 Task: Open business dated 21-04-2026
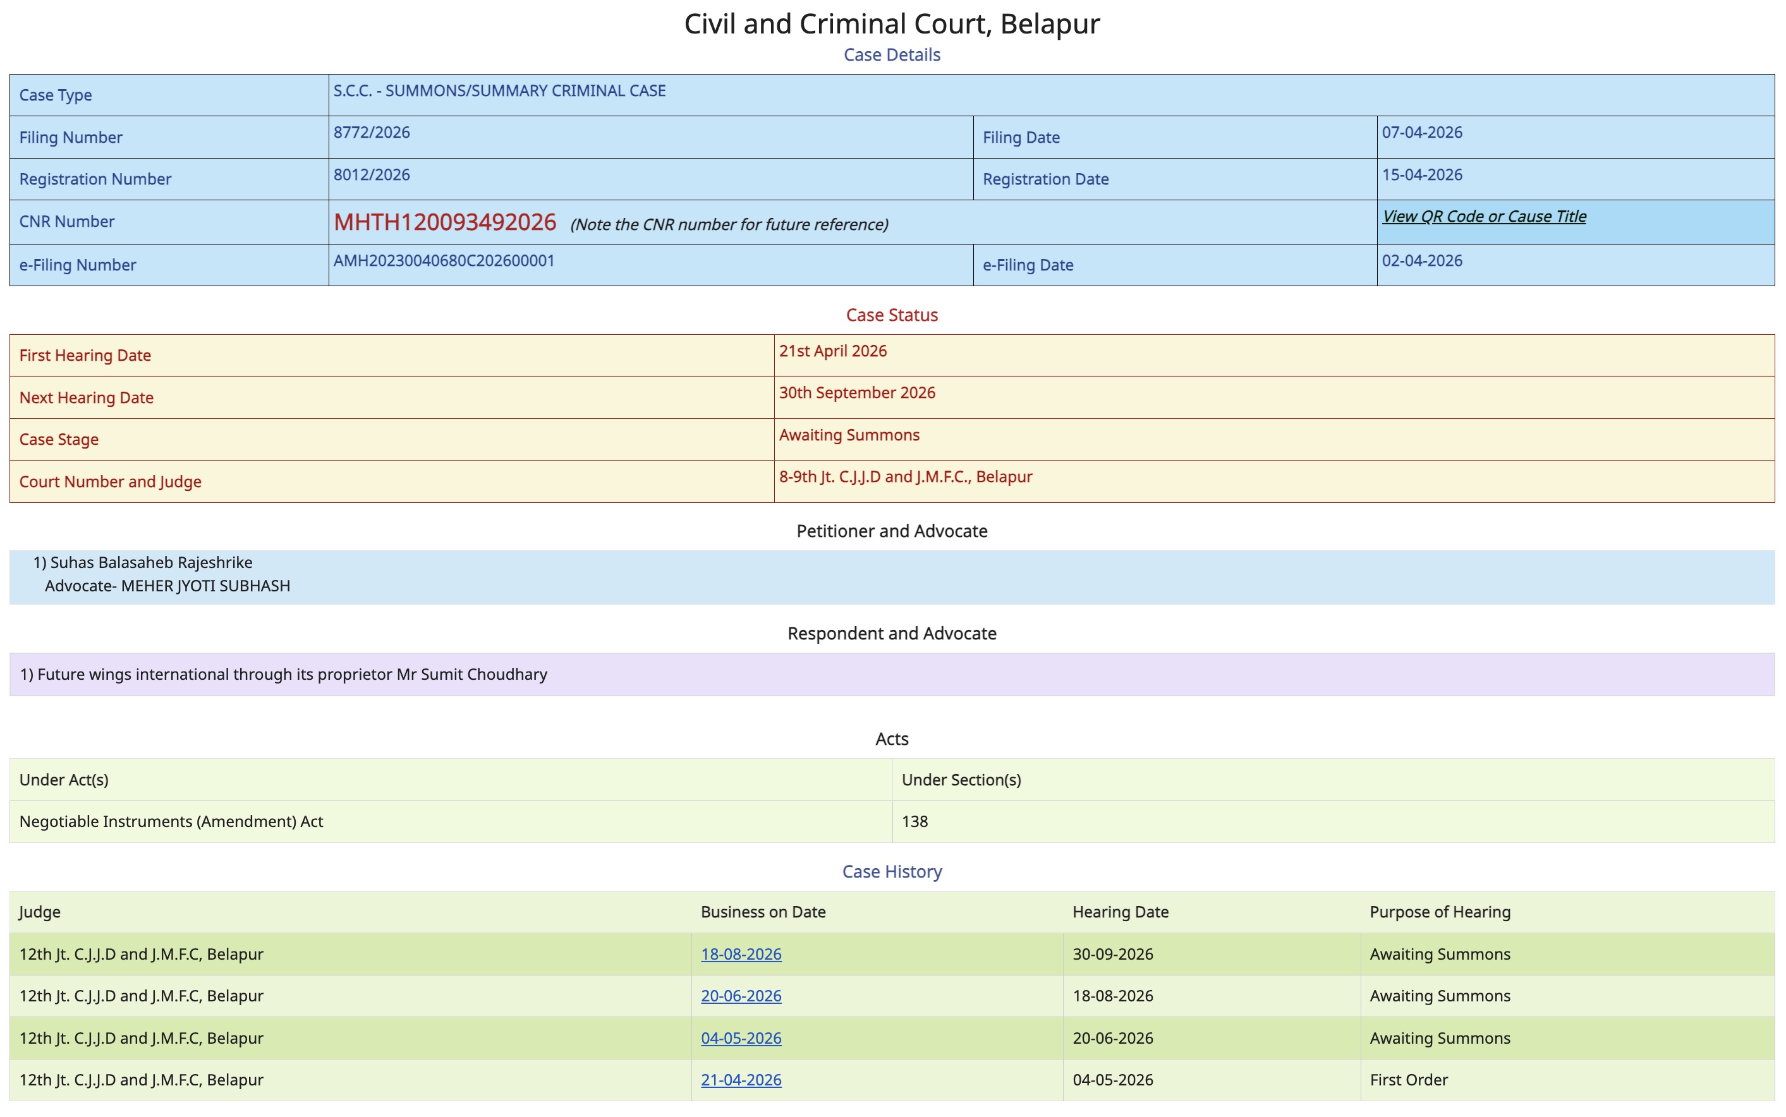[x=741, y=1079]
